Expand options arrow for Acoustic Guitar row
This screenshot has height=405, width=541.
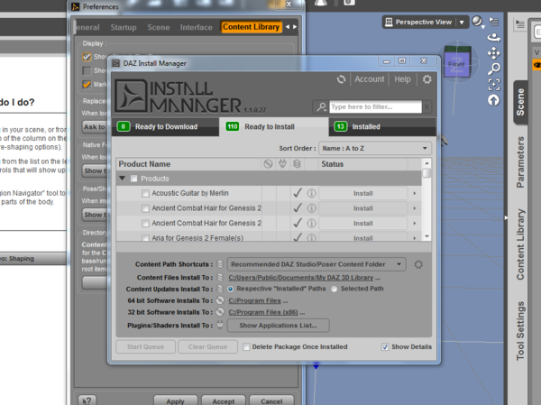tap(415, 193)
